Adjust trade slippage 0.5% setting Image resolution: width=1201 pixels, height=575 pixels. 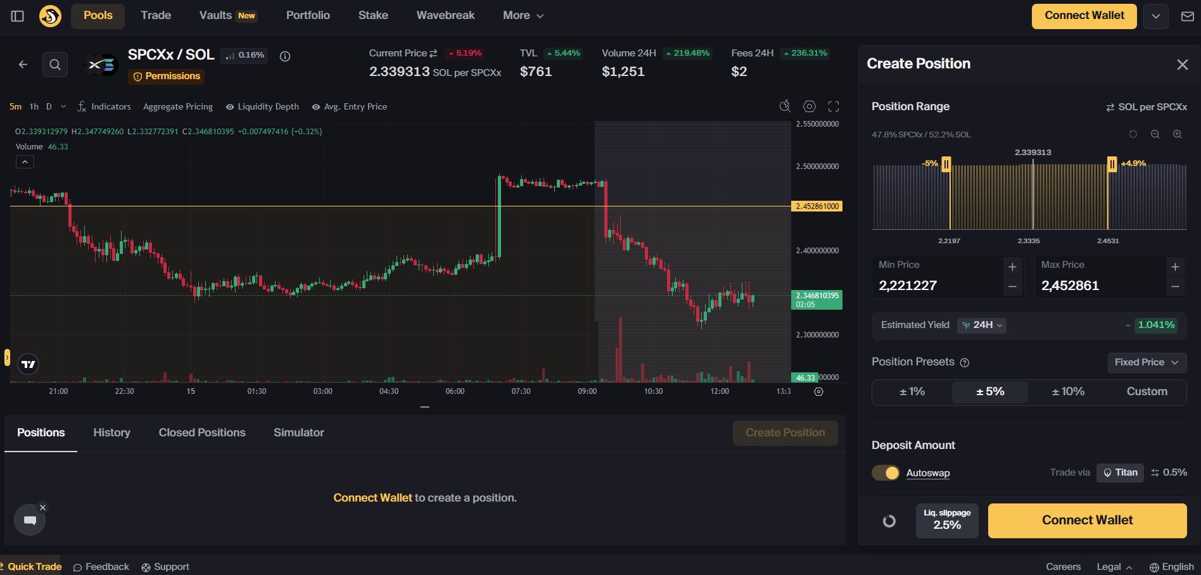(x=1169, y=472)
